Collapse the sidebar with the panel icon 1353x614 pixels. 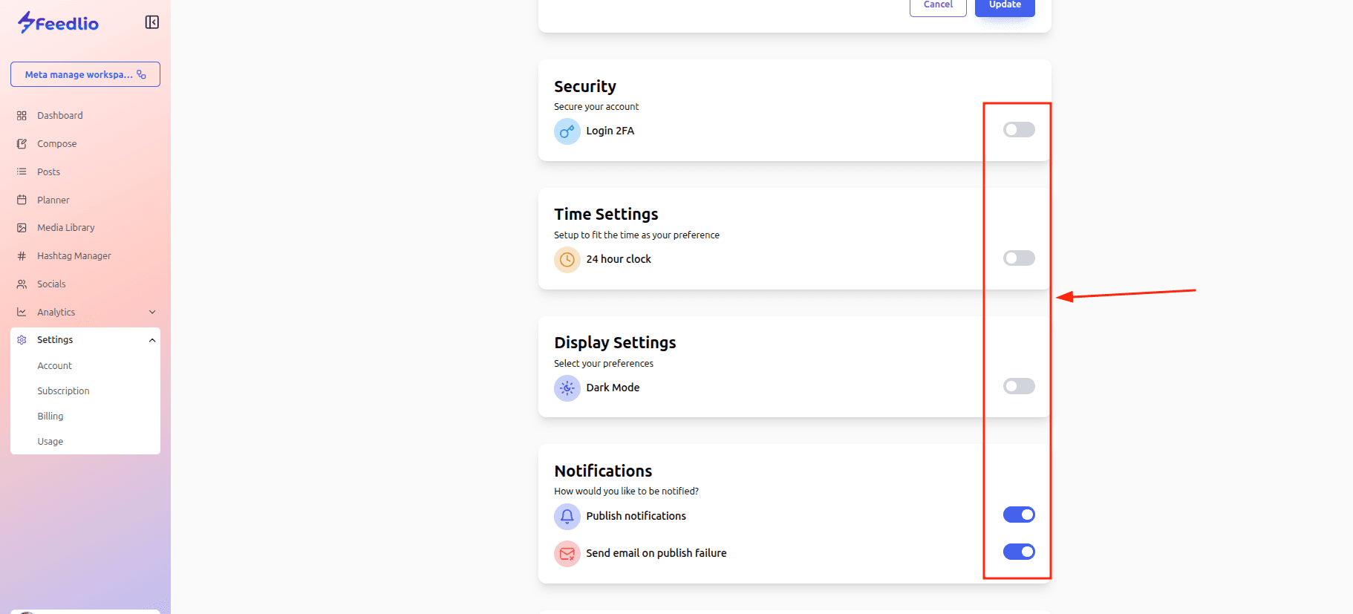[x=152, y=22]
